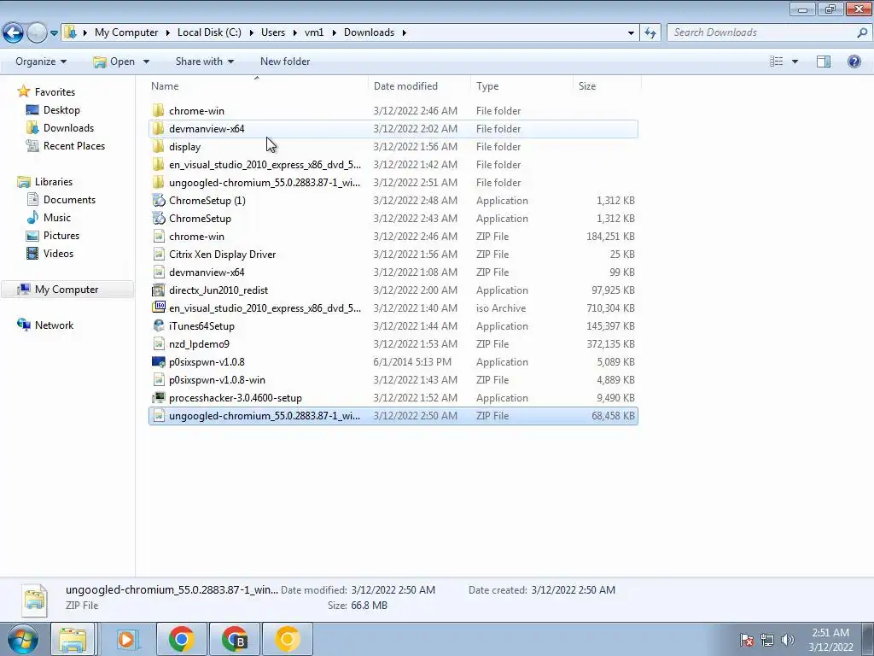This screenshot has height=656, width=874.
Task: Toggle the preview pane button
Action: pyautogui.click(x=824, y=61)
